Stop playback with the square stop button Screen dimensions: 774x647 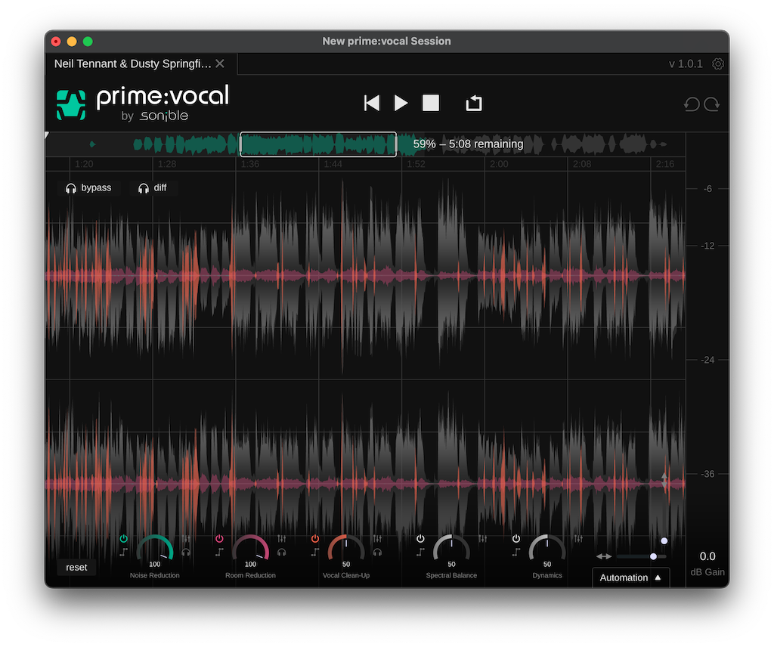tap(430, 103)
